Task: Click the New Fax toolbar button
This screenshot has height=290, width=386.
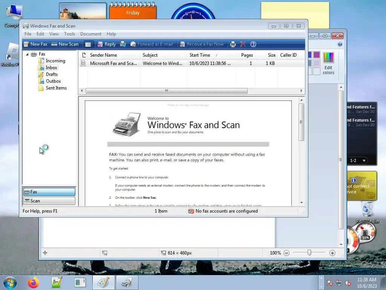Action: tap(35, 44)
